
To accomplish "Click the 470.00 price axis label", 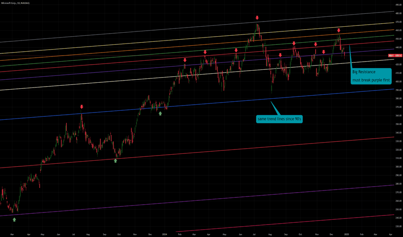I will [x=399, y=22].
